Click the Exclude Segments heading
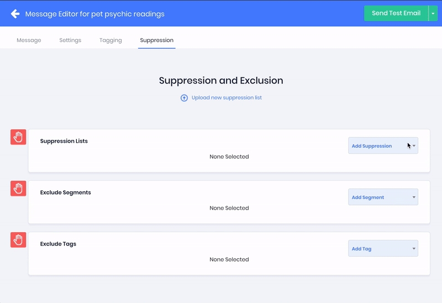This screenshot has width=442, height=303. click(x=66, y=192)
